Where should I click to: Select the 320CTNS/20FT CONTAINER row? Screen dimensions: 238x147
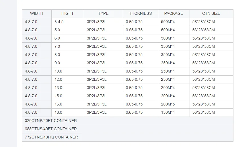click(51, 121)
